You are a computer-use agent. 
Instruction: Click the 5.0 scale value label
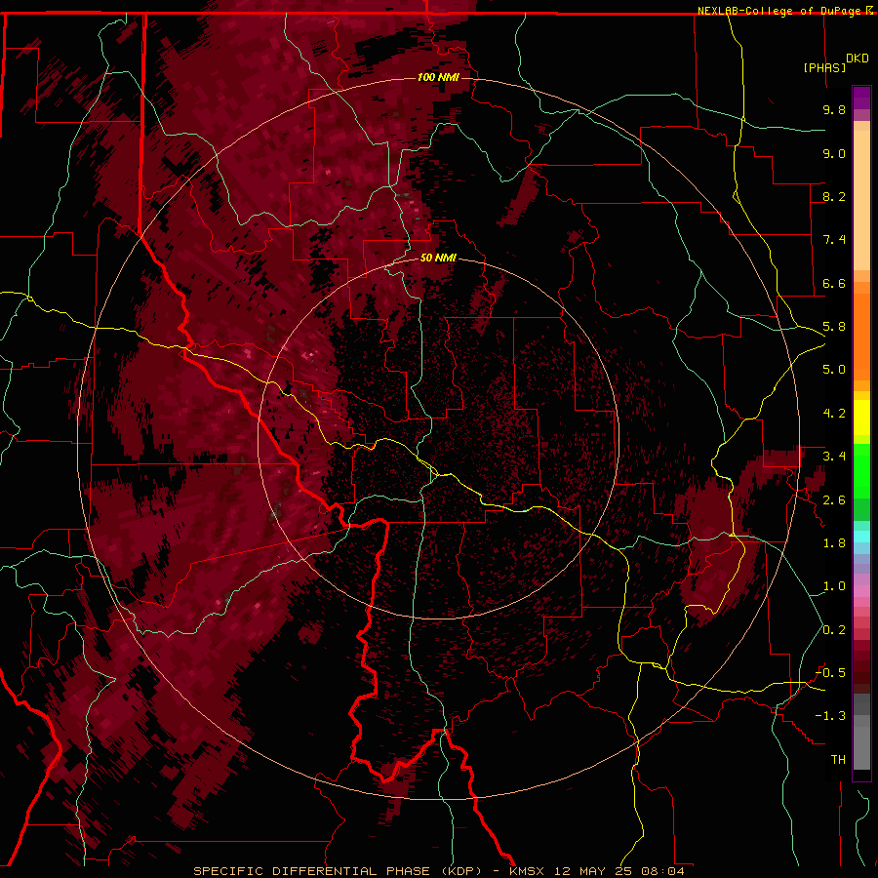834,370
